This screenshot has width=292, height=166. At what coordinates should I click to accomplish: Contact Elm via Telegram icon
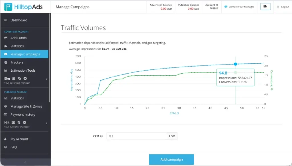coord(25,79)
